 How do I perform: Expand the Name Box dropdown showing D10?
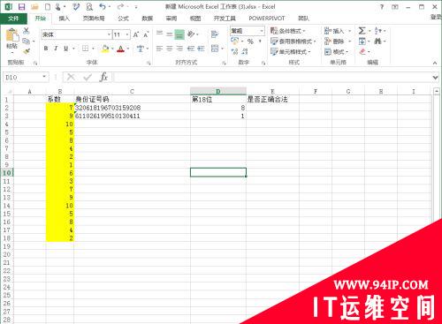[x=44, y=77]
